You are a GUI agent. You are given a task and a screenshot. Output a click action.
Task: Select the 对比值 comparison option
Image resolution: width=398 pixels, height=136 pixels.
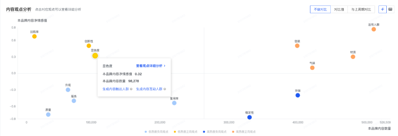pyautogui.click(x=339, y=9)
